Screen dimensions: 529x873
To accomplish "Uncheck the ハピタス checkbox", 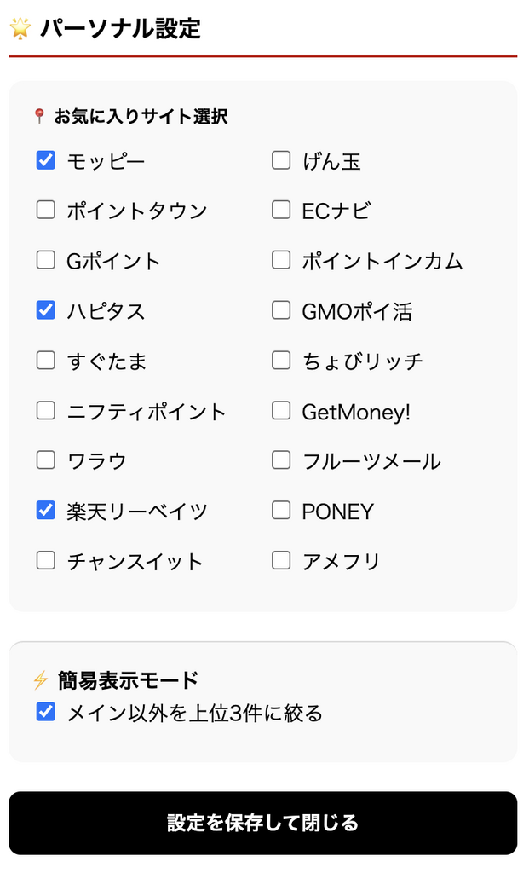I will pos(46,310).
